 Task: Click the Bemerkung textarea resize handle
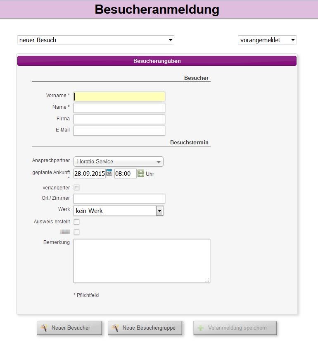(207, 280)
